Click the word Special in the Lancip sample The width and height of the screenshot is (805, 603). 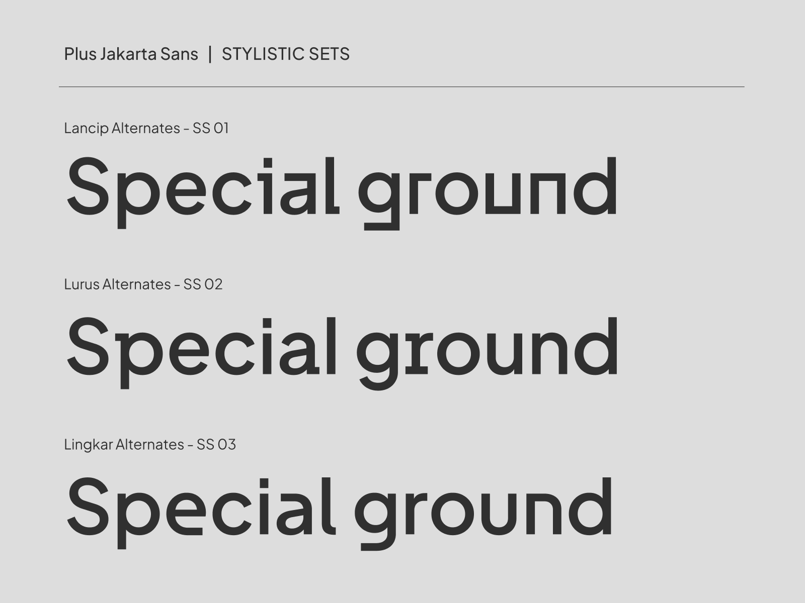pyautogui.click(x=201, y=187)
